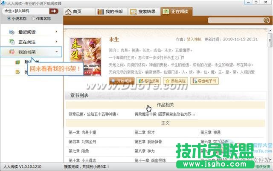Open the 永生 book cover thumbnail
Viewport: 273px width, 171px height.
(x=85, y=57)
